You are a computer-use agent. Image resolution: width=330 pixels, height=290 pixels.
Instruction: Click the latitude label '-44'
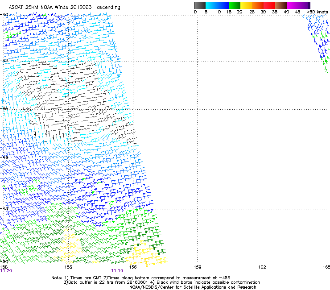pyautogui.click(x=4, y=108)
